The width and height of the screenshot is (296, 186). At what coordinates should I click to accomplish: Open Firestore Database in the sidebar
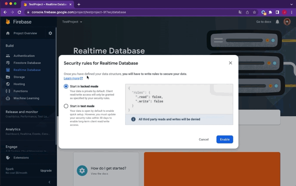click(27, 63)
